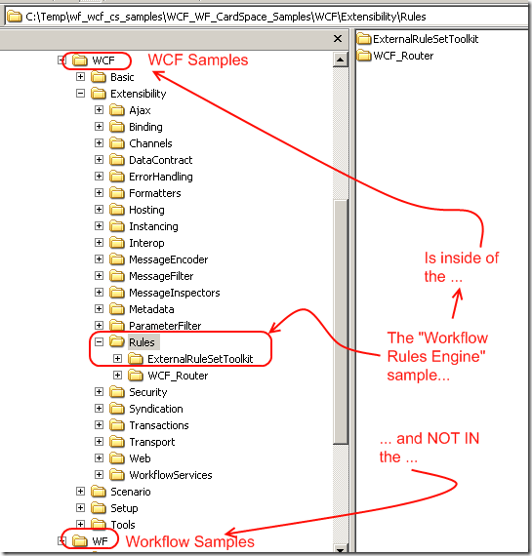
Task: Close the Folders pane with X button
Action: (338, 38)
